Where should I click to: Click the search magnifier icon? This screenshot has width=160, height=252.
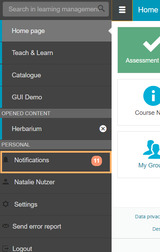[101, 8]
